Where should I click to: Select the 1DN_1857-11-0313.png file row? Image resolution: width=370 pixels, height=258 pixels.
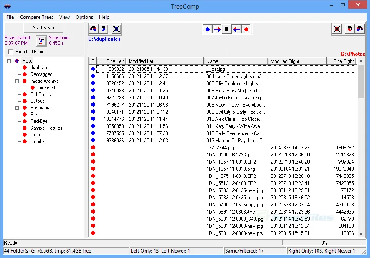click(x=223, y=169)
